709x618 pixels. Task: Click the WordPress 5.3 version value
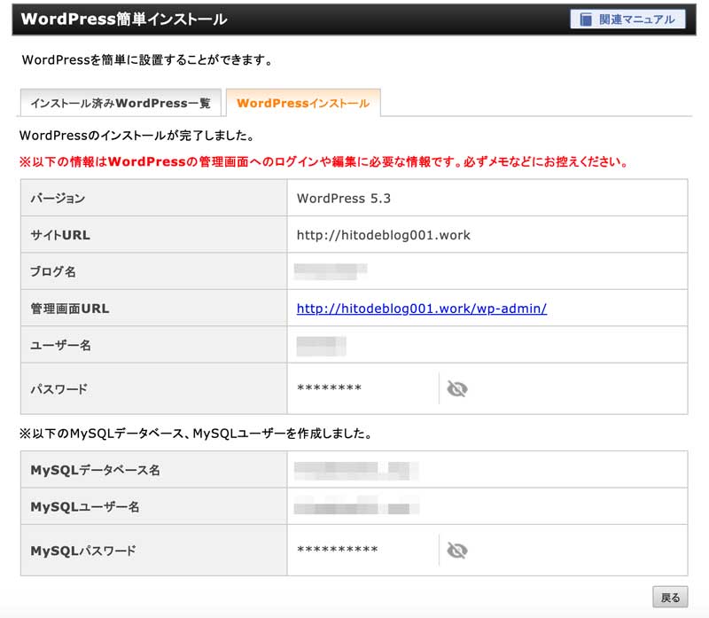[344, 199]
